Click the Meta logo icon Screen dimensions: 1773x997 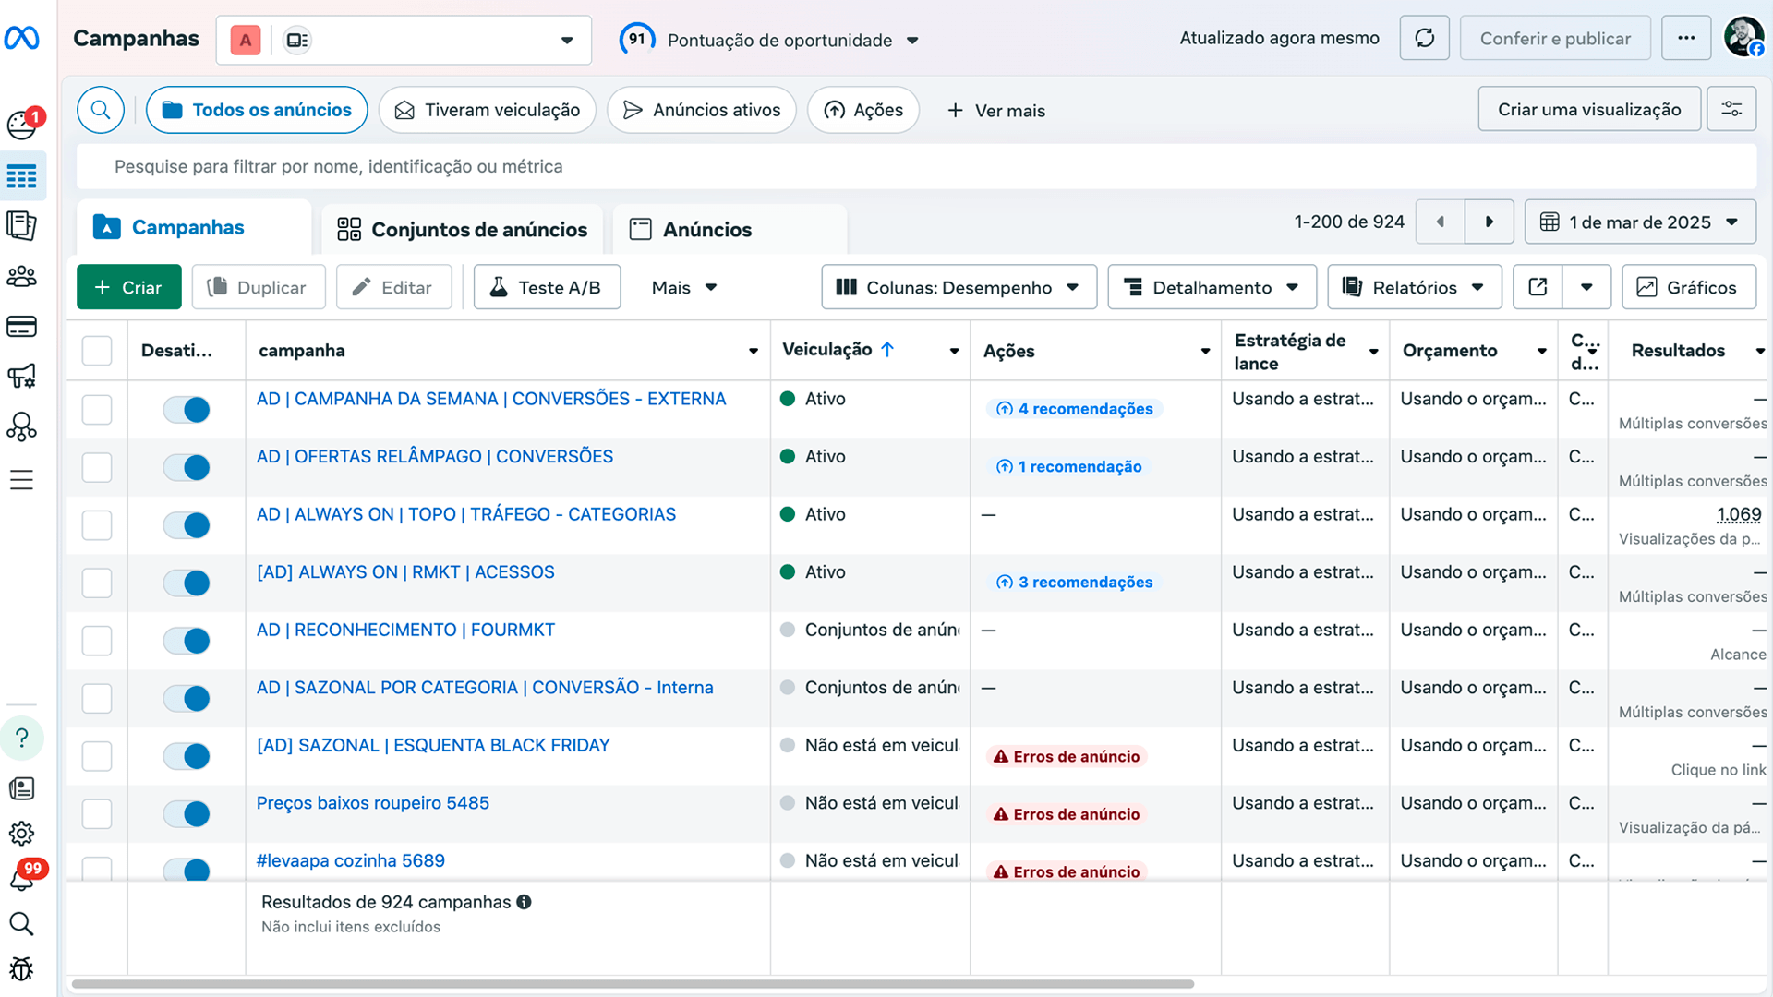pos(22,38)
